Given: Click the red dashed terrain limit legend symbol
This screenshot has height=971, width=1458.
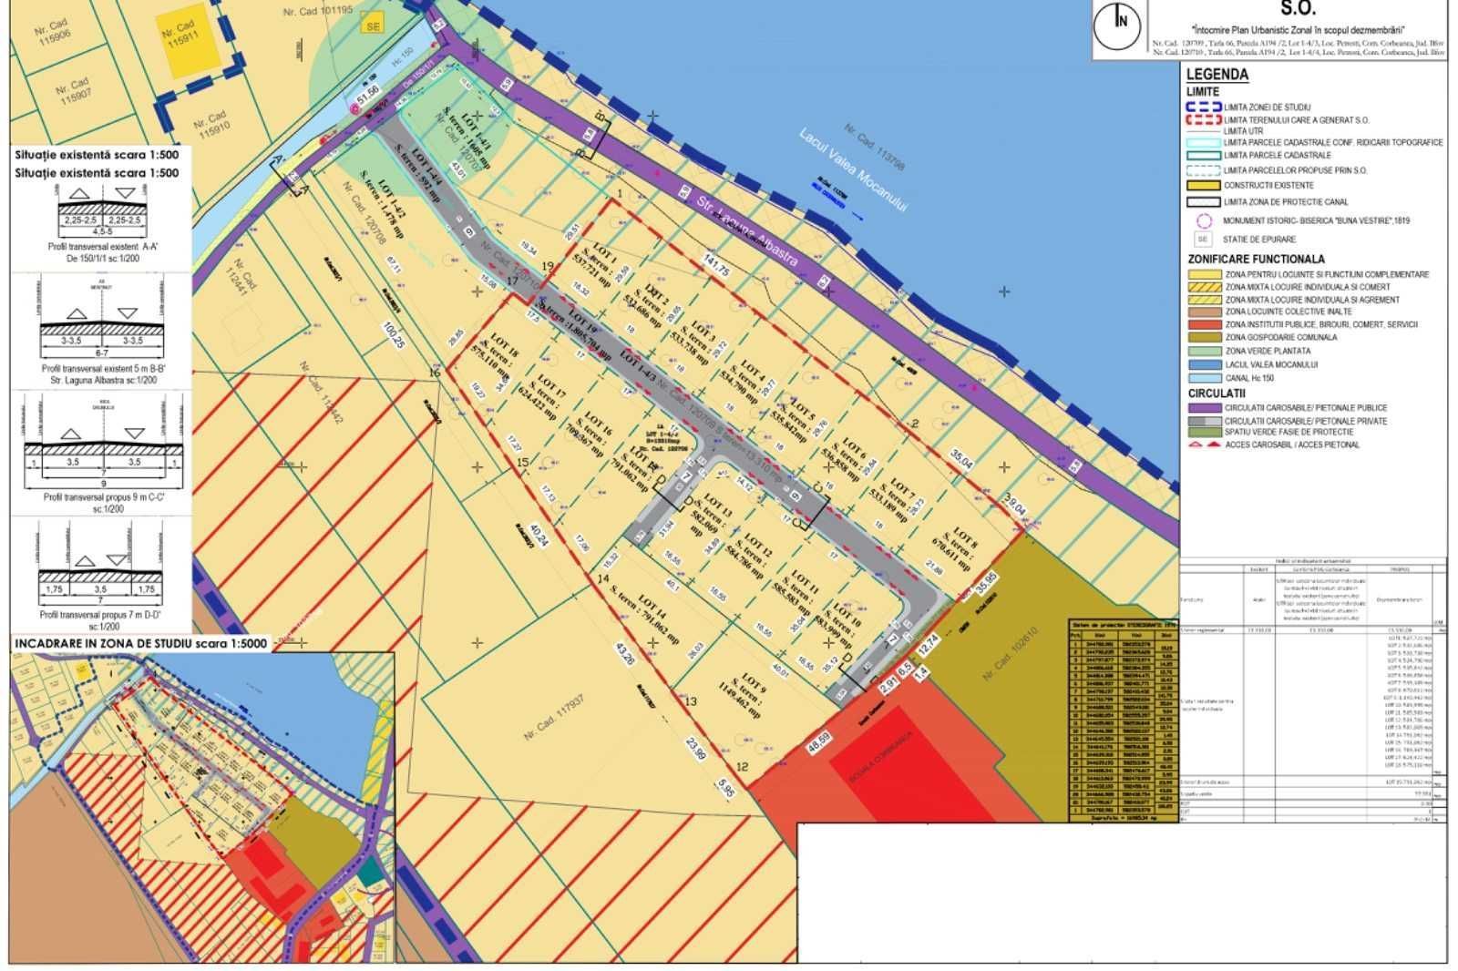Looking at the screenshot, I should click(x=1203, y=119).
